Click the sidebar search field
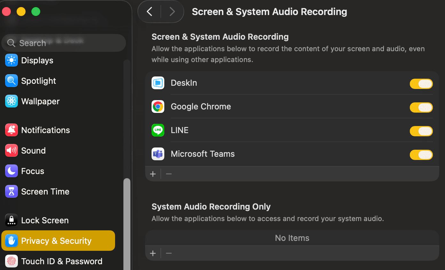 point(64,43)
